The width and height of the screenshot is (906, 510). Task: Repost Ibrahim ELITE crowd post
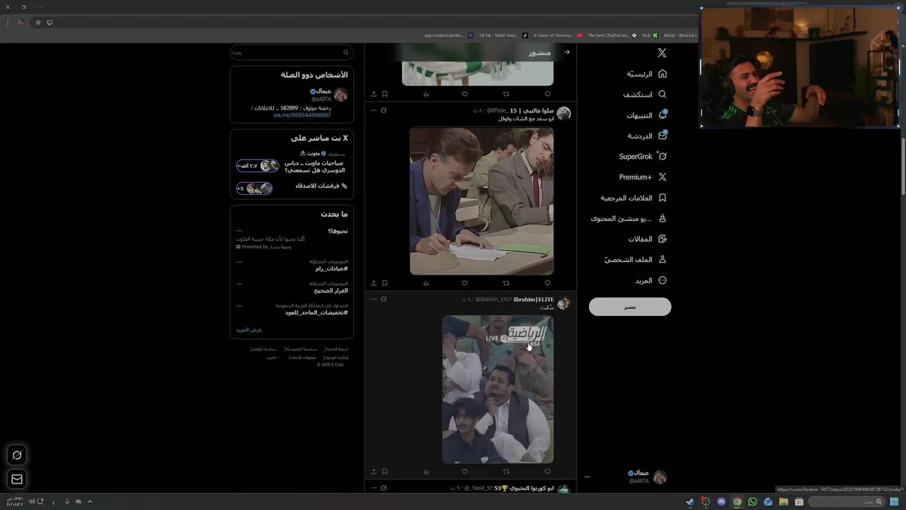coord(506,471)
